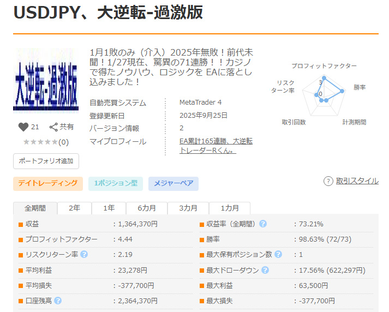Switch to the 1カ月 tab

click(230, 208)
